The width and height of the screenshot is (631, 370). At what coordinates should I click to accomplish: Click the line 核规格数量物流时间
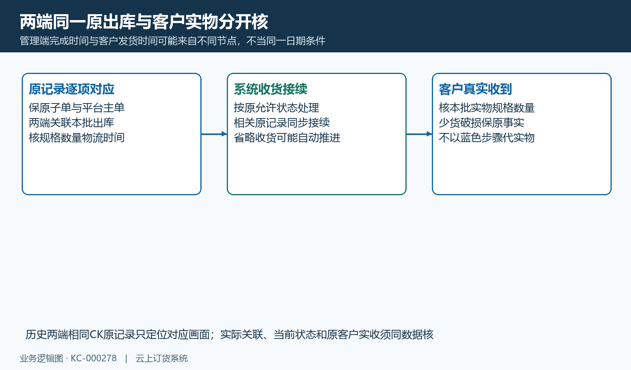tap(77, 137)
